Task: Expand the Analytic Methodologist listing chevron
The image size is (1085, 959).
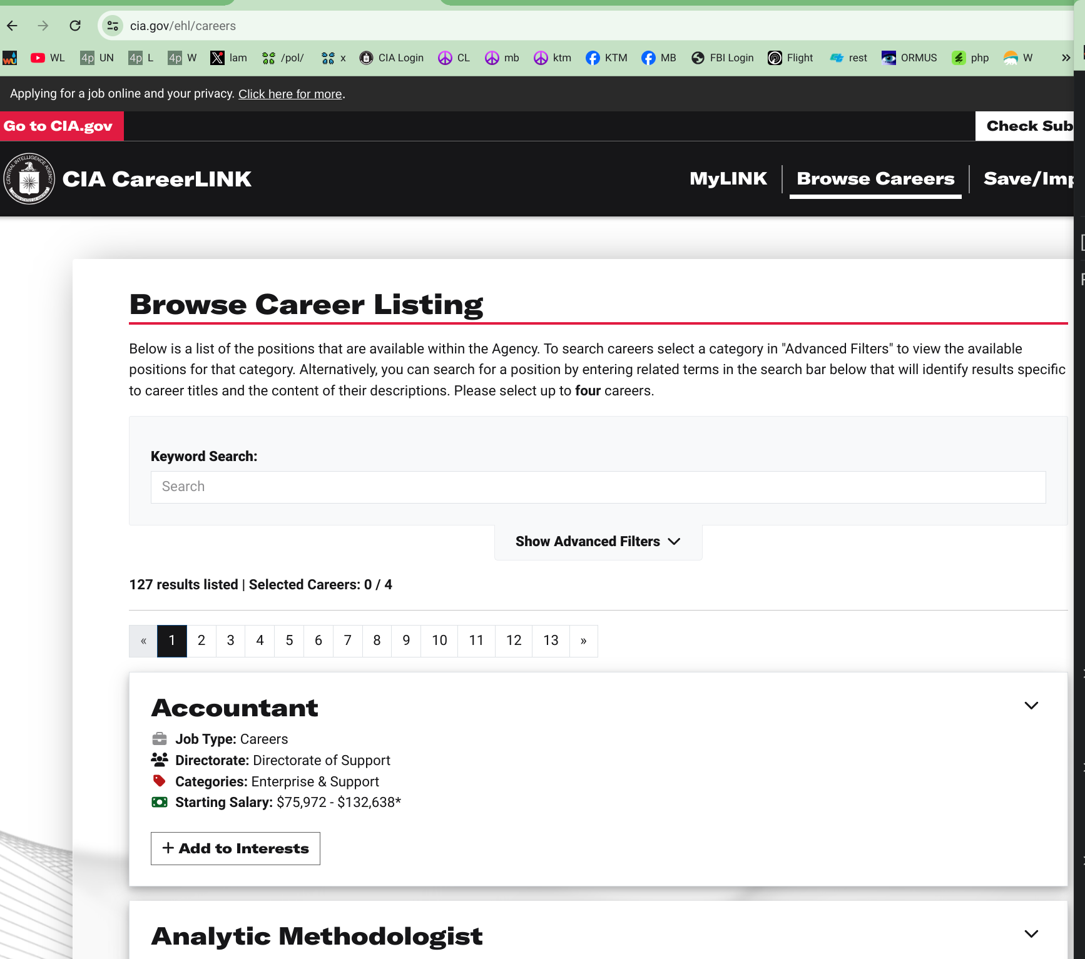Action: point(1031,934)
